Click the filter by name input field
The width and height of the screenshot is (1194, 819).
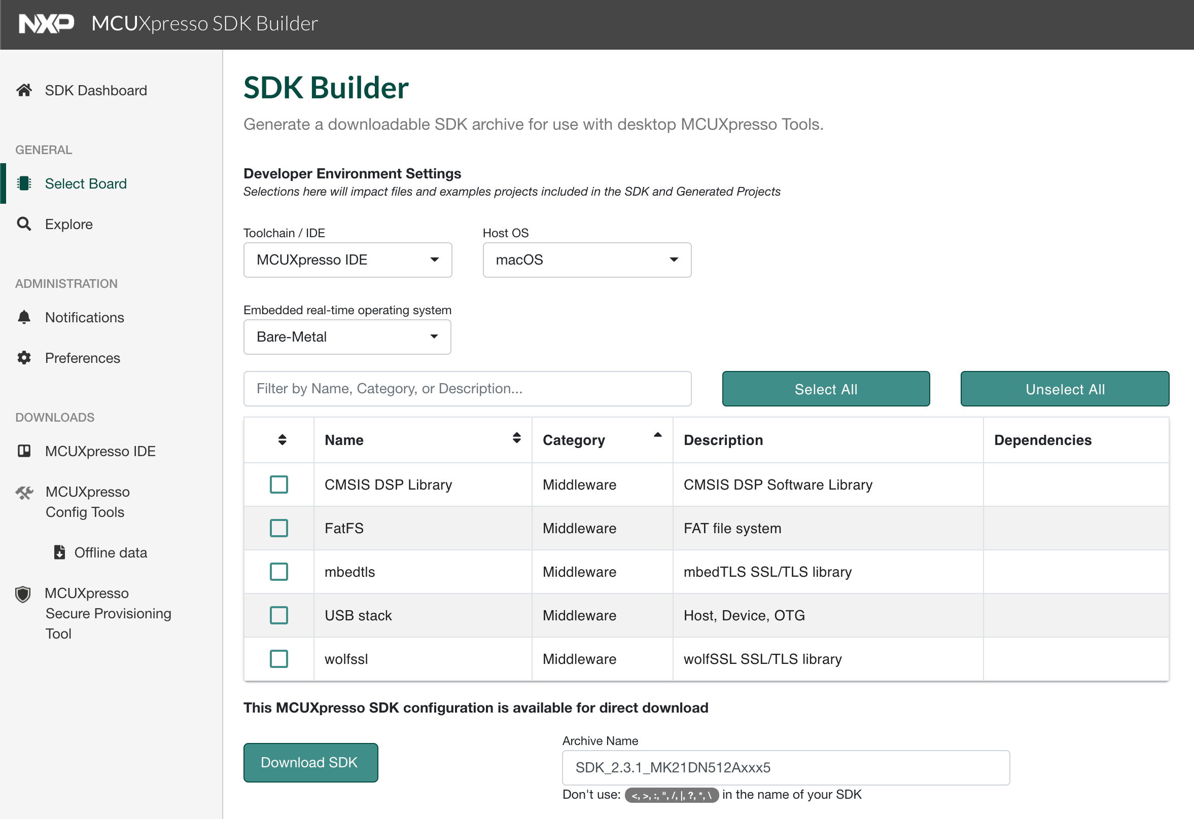point(467,389)
